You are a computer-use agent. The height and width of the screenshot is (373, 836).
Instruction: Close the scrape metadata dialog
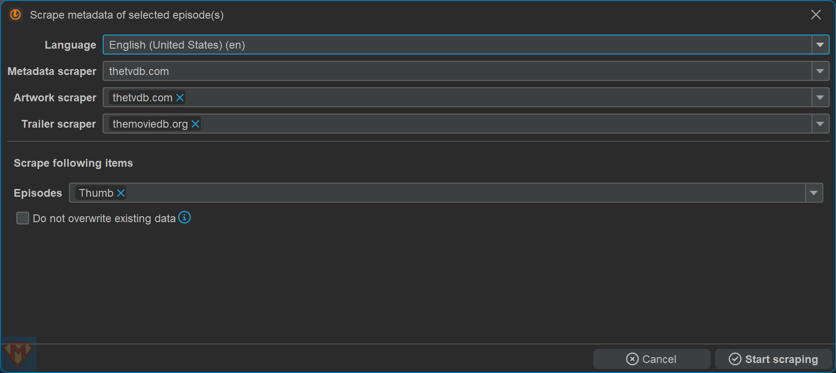pos(816,15)
